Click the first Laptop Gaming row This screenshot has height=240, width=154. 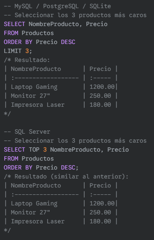tap(61, 87)
